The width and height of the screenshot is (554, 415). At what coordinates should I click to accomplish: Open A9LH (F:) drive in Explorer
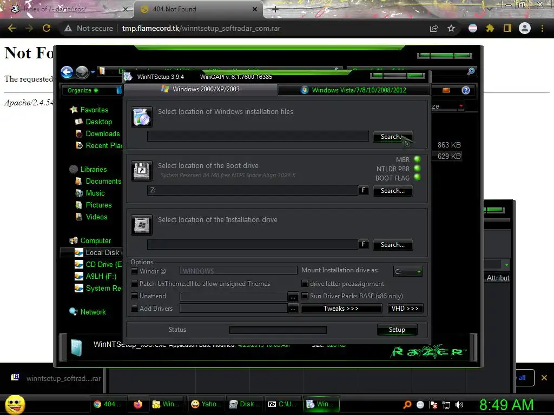(95, 276)
